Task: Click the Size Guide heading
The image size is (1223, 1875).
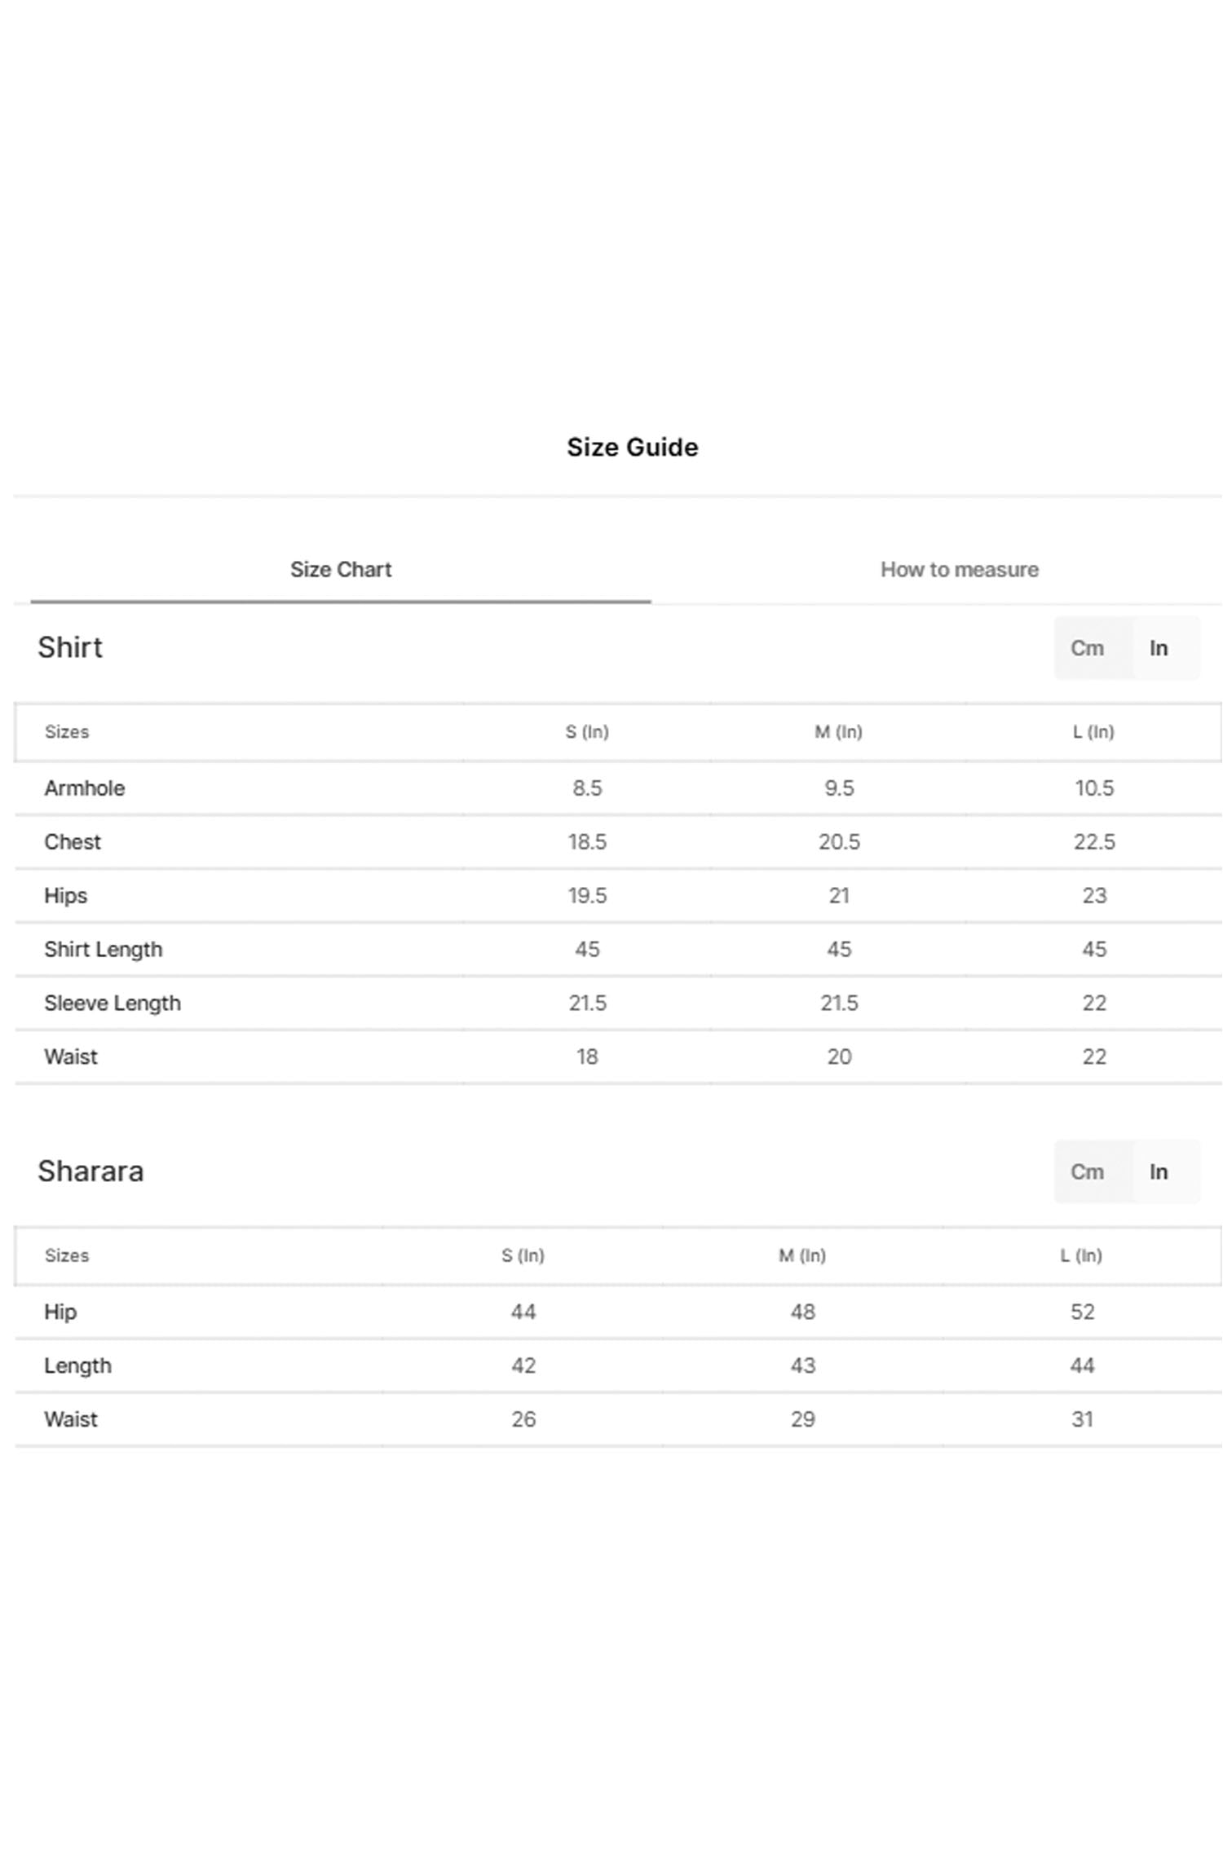Action: tap(632, 447)
